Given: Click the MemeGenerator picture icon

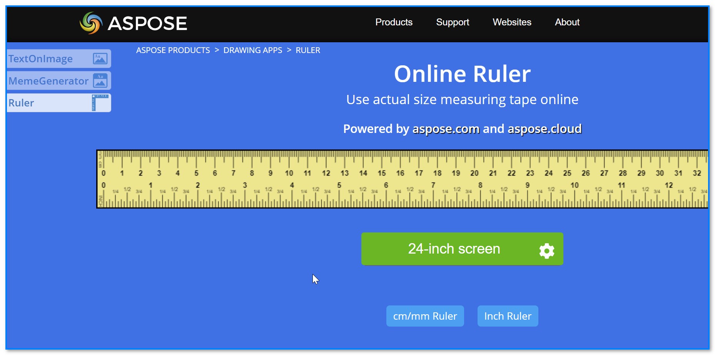Looking at the screenshot, I should pos(100,81).
